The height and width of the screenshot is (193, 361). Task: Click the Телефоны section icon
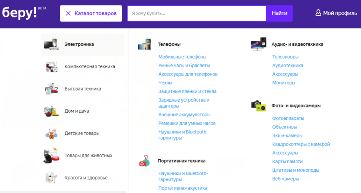click(144, 44)
